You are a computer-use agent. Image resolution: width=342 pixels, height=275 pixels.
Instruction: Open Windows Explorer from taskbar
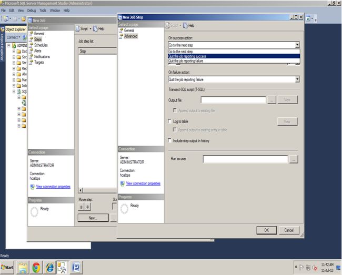click(23, 267)
